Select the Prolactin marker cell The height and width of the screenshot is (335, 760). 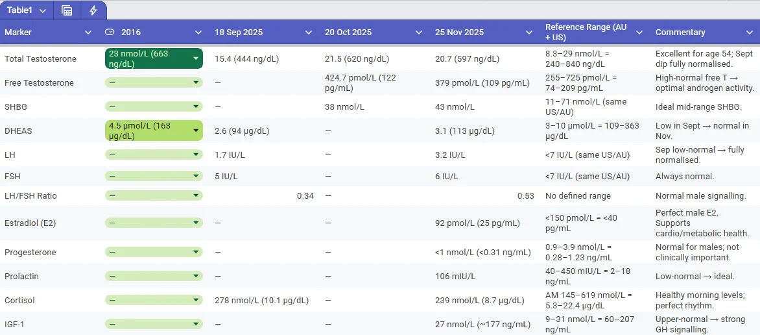(x=21, y=277)
